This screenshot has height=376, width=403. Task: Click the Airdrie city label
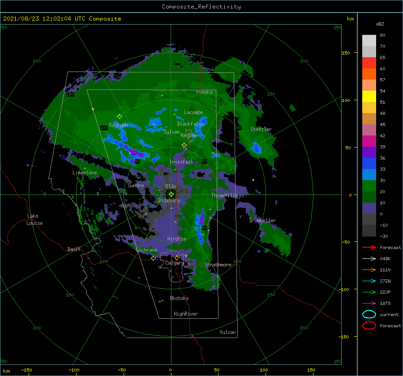pyautogui.click(x=176, y=239)
